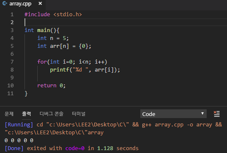Place the cursor on 'int main(){'
Viewport: 227px width, 153px height.
coord(42,30)
